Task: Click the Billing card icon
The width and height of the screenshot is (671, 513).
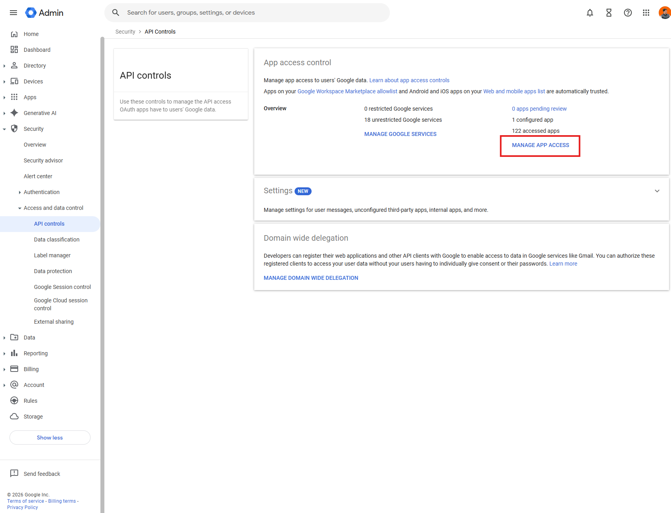Action: [x=14, y=369]
